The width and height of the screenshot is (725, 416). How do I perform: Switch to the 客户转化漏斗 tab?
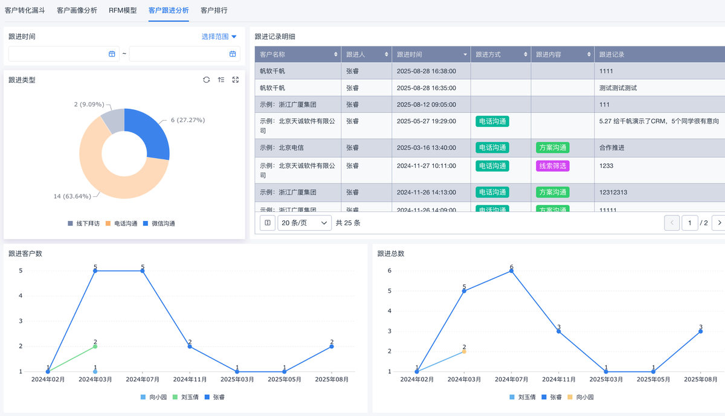tap(25, 10)
